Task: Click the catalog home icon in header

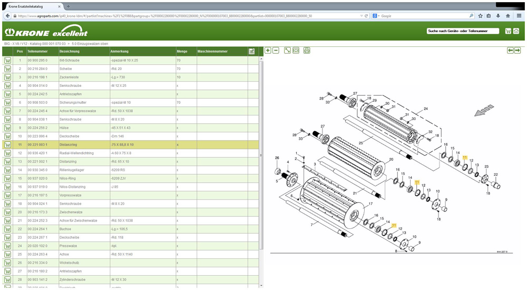Action: (x=516, y=32)
